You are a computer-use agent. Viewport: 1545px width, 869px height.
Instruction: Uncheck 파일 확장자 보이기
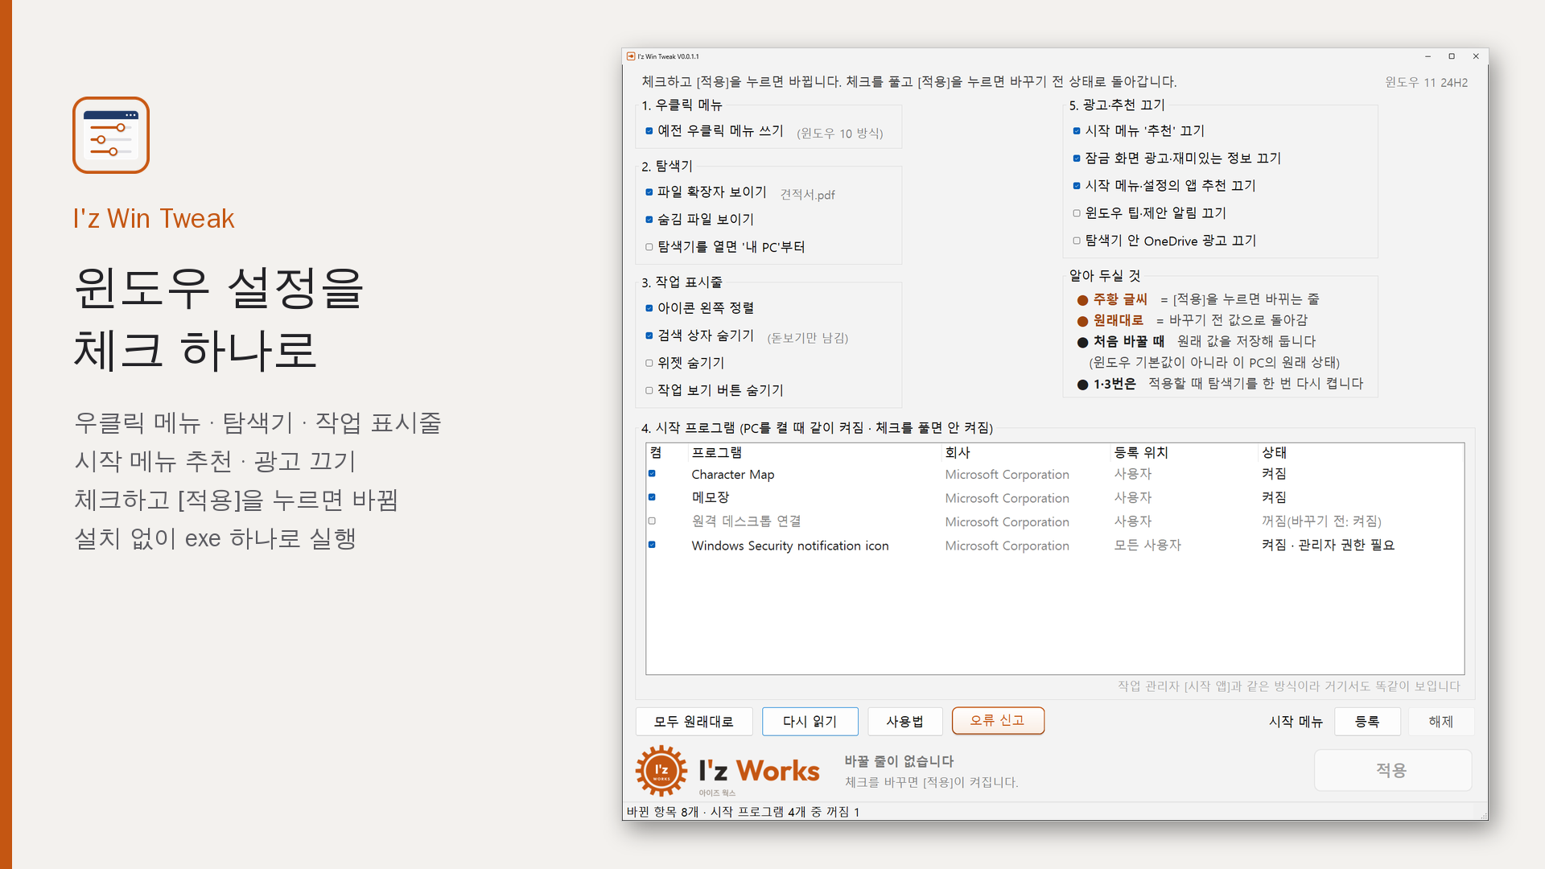(x=649, y=192)
